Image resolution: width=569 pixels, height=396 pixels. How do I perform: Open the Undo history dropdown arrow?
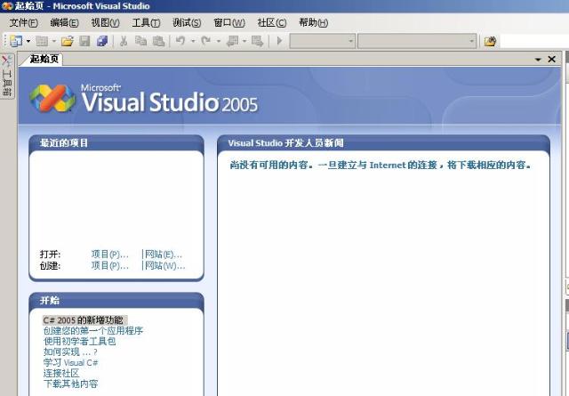193,41
